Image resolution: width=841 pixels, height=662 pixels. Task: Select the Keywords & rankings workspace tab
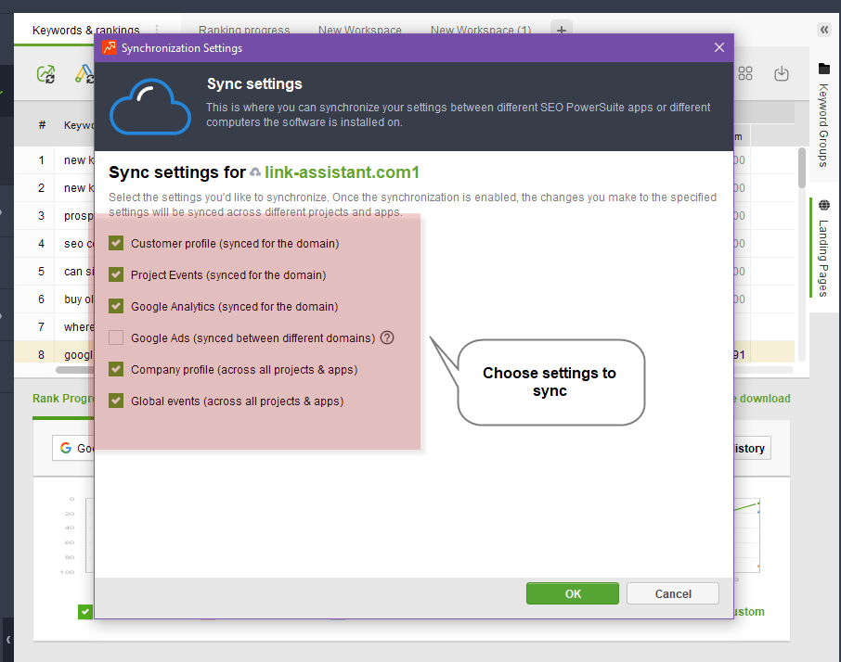pyautogui.click(x=85, y=30)
